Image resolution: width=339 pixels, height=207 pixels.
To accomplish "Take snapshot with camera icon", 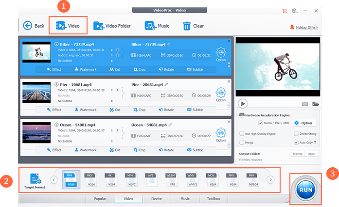I will click(305, 104).
